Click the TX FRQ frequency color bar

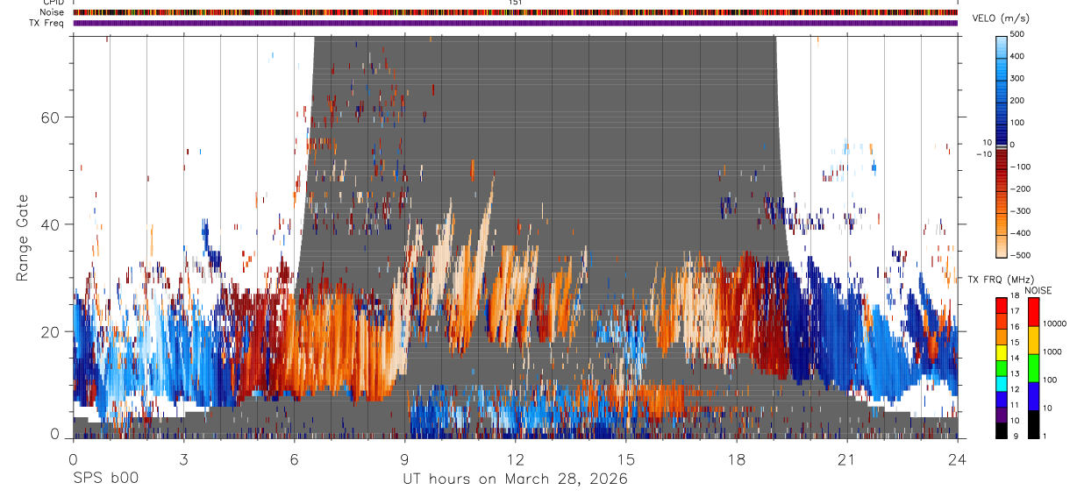(1002, 368)
